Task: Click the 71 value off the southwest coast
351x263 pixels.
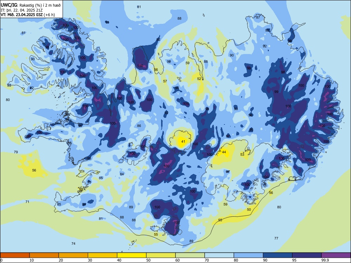Action: click(x=27, y=202)
